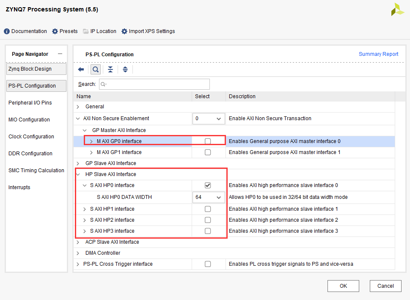Viewport: 410px width, 300px height.
Task: Expand PS-PL Cross Trigger interface row
Action: (78, 264)
